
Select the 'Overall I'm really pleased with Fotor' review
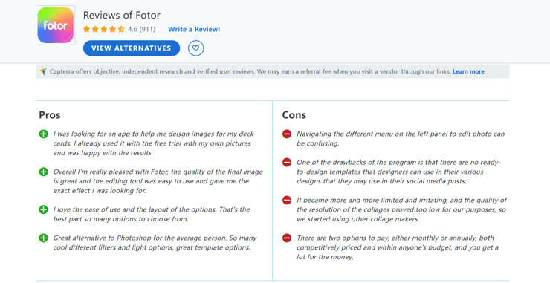(158, 181)
